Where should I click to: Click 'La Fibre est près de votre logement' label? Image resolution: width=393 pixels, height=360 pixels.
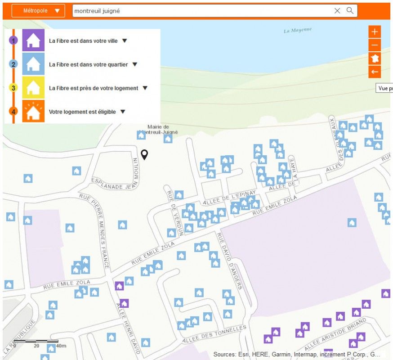pos(94,88)
